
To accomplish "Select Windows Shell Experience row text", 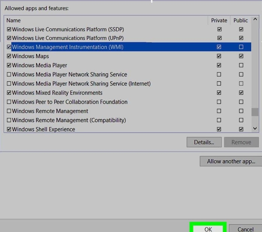I will coord(43,129).
